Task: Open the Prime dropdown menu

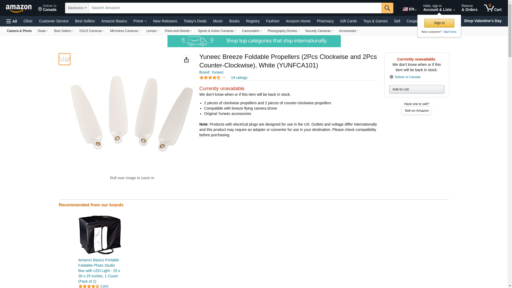Action: [x=140, y=21]
